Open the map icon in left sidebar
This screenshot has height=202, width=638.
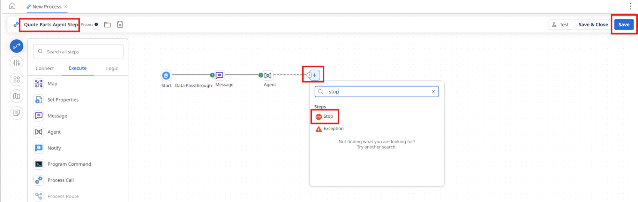click(17, 96)
